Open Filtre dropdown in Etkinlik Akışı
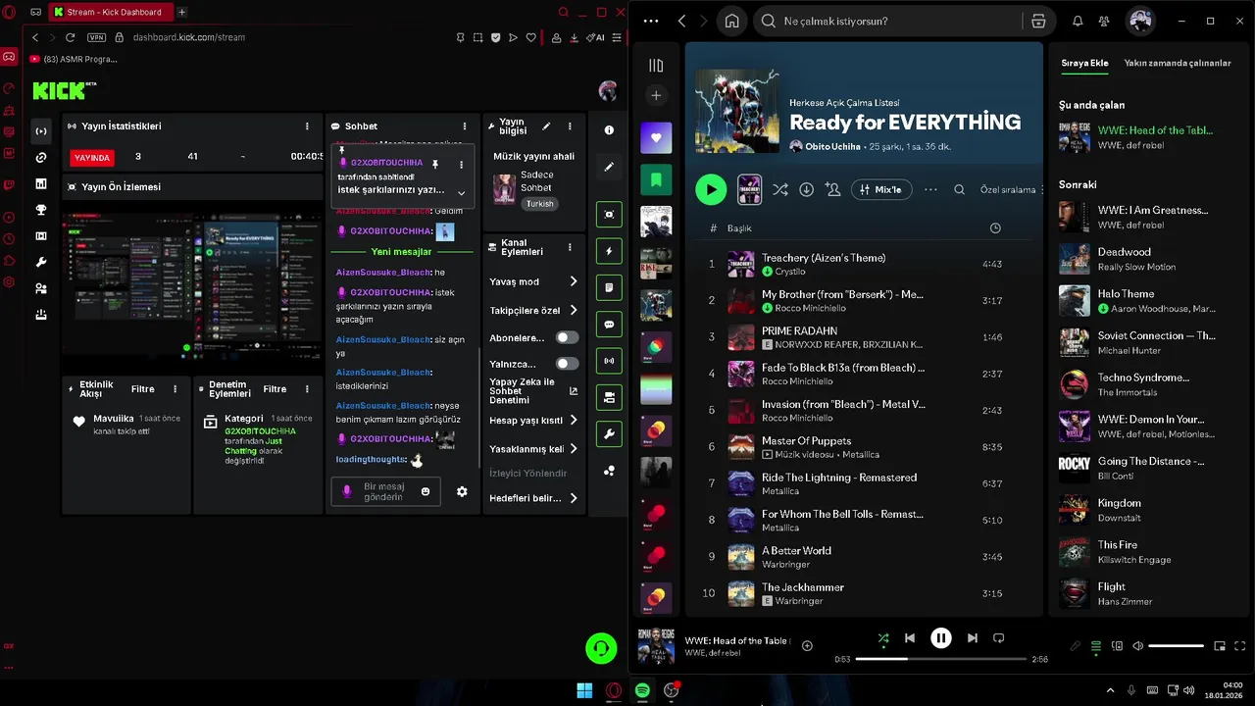 pos(142,389)
